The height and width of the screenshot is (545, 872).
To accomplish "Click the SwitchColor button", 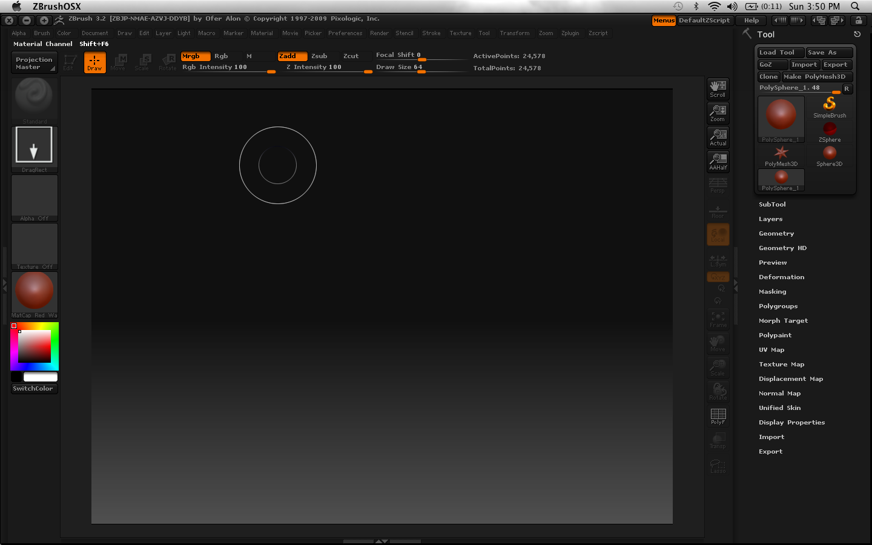I will (35, 389).
